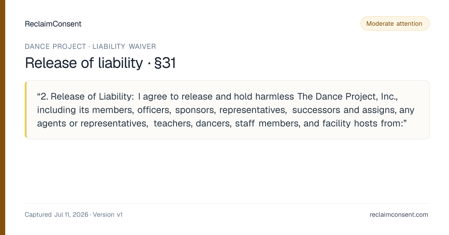
Task: Open the reclaimconsent.com footer link
Action: coord(399,214)
